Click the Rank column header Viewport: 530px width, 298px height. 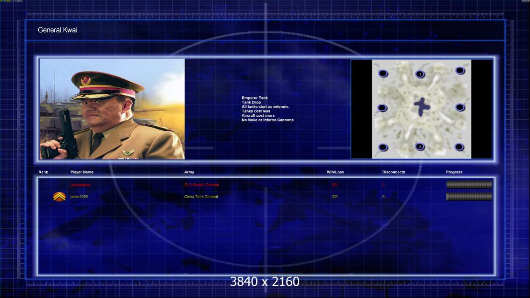coord(43,172)
